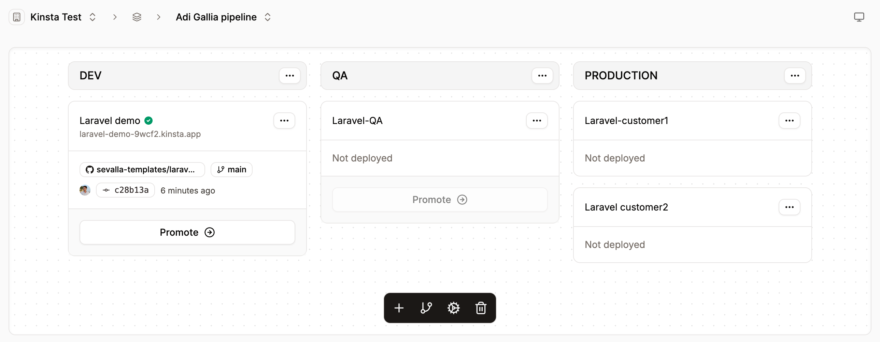The height and width of the screenshot is (342, 880).
Task: Click the building icon beside Kinsta Test
Action: [x=16, y=17]
